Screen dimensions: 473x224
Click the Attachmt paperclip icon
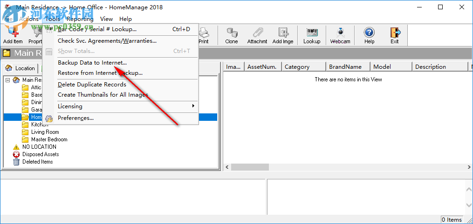tap(257, 32)
